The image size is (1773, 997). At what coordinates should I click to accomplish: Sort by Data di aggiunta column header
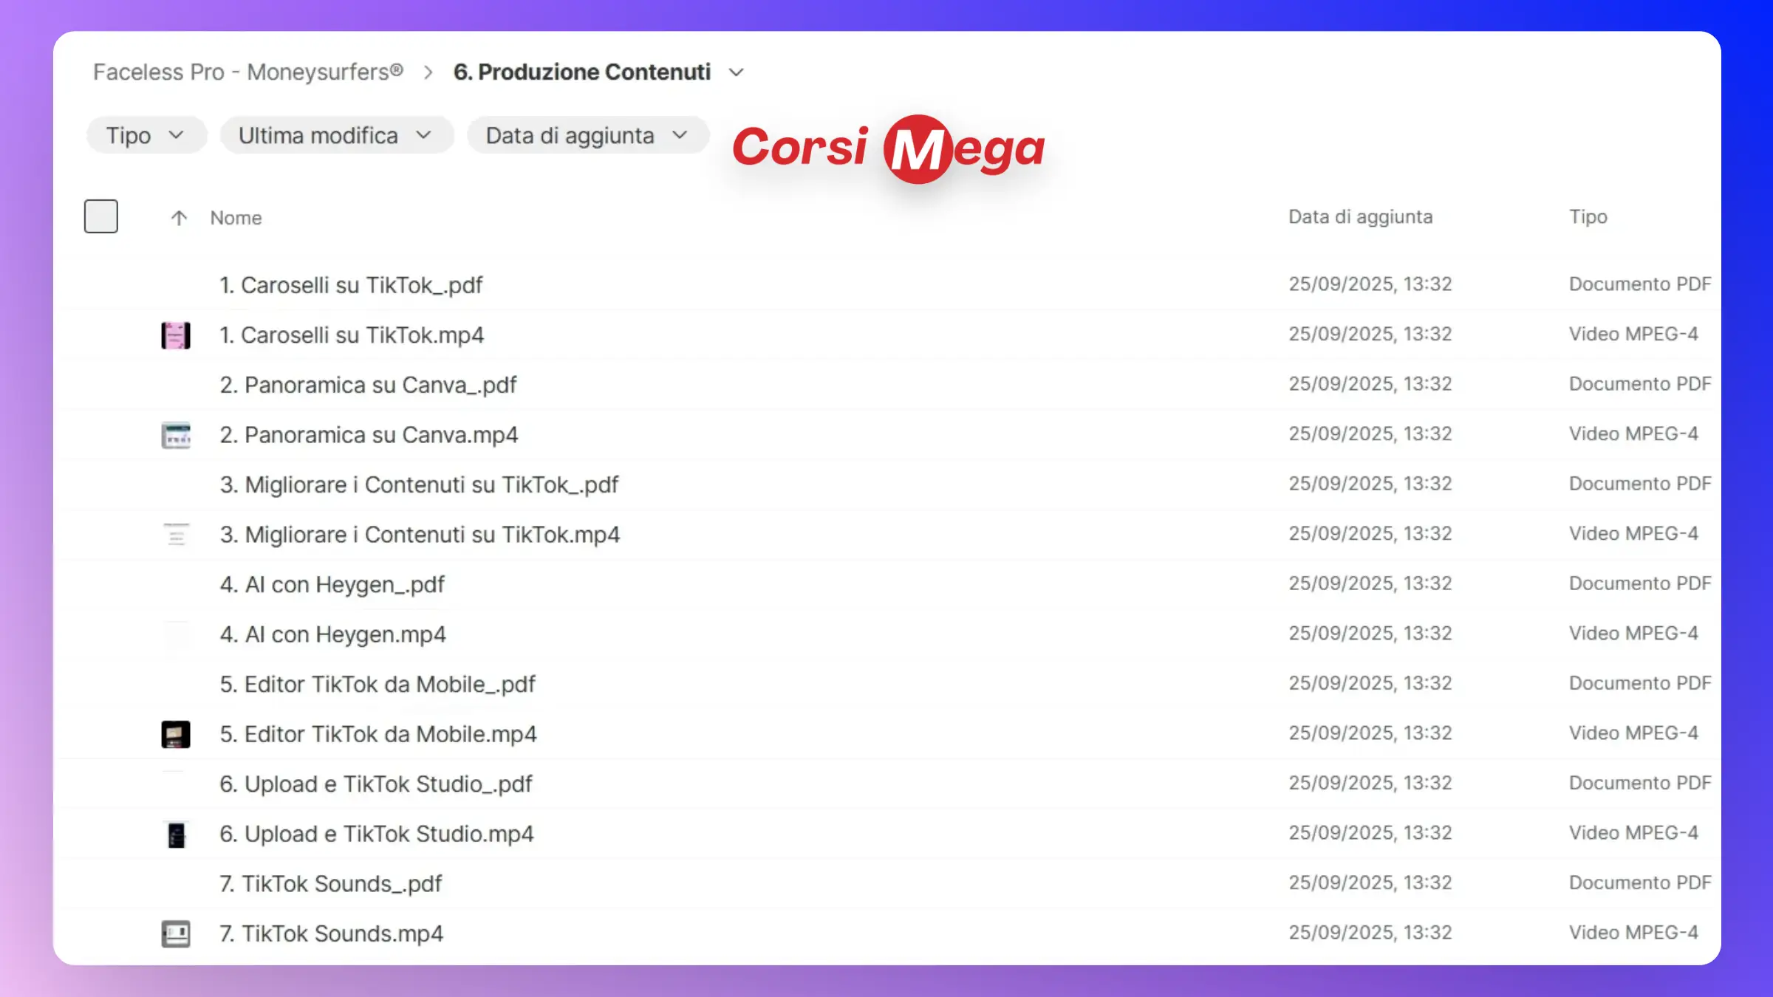[1360, 217]
